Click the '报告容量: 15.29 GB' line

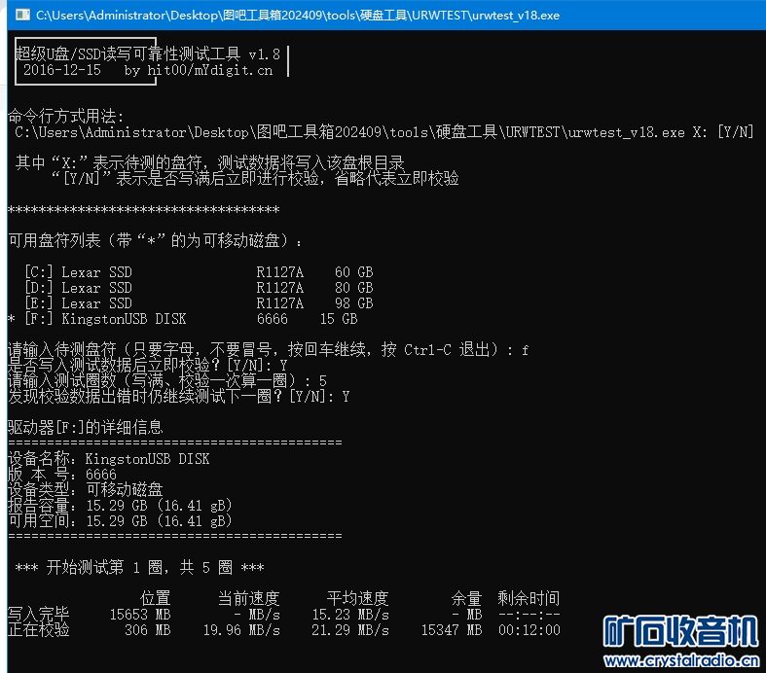(x=120, y=506)
